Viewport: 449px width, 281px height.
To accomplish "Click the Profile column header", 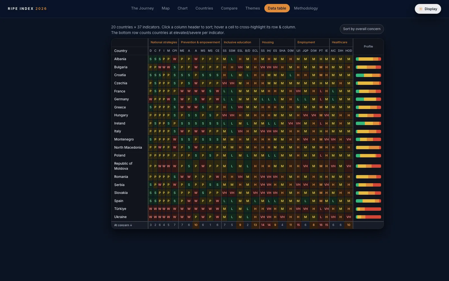I will 368,47.
